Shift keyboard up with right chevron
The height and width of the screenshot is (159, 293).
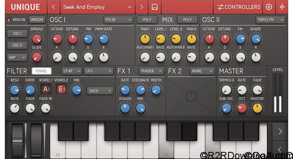[280, 131]
